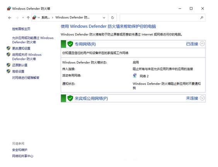This screenshot has width=218, height=167.
Task: Click the window title bar firewall icon
Action: pyautogui.click(x=9, y=9)
